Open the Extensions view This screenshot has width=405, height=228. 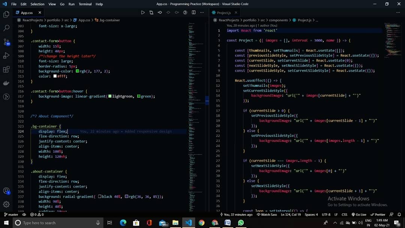6,69
